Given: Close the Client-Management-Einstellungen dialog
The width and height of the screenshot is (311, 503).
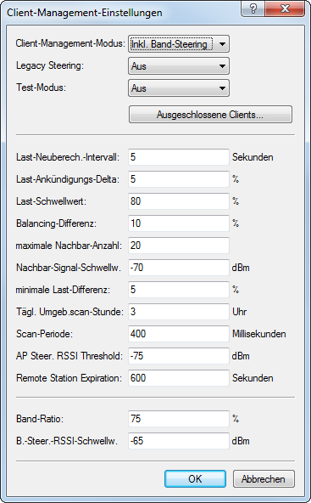Looking at the screenshot, I should (285, 8).
